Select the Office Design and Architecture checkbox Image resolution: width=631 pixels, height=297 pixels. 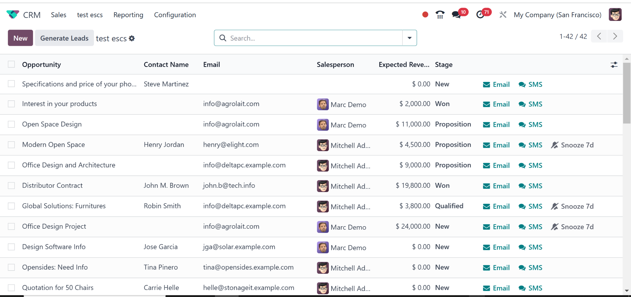[11, 165]
